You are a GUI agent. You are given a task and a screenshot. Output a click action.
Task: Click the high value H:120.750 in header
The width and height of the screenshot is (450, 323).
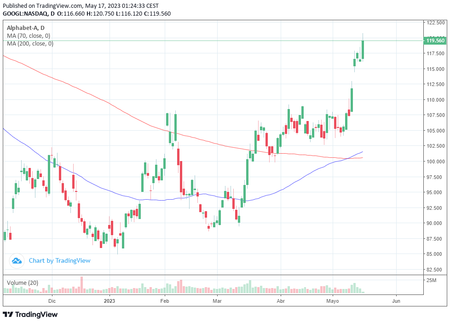(100, 13)
